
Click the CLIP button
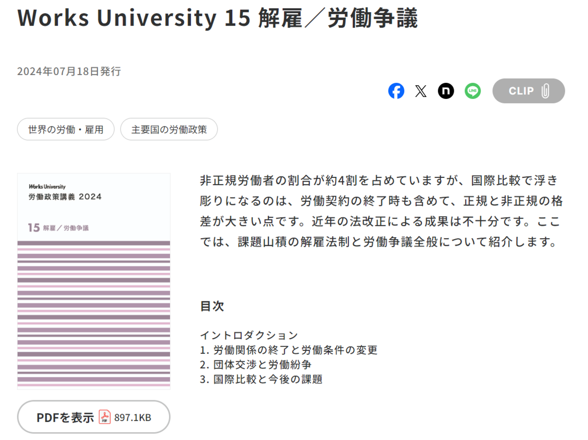tap(528, 91)
